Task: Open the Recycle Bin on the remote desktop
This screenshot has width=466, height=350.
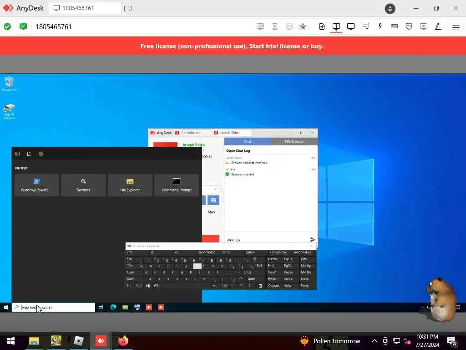Action: pyautogui.click(x=9, y=83)
